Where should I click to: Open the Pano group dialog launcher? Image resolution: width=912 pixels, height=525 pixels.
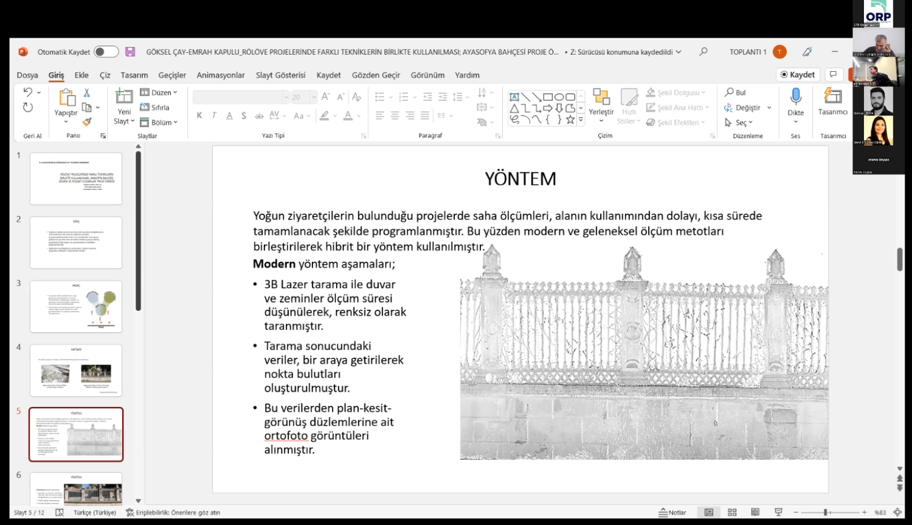[x=103, y=136]
